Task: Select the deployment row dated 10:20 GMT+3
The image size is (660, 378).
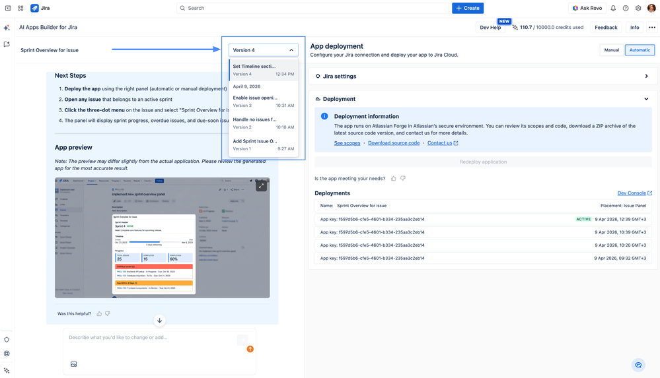Action: [x=483, y=245]
